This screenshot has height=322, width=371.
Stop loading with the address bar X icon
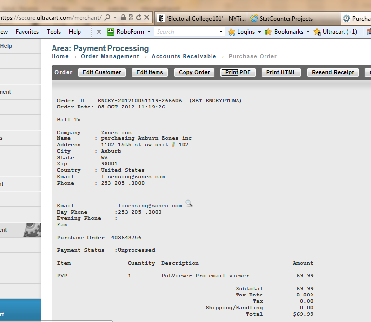147,17
